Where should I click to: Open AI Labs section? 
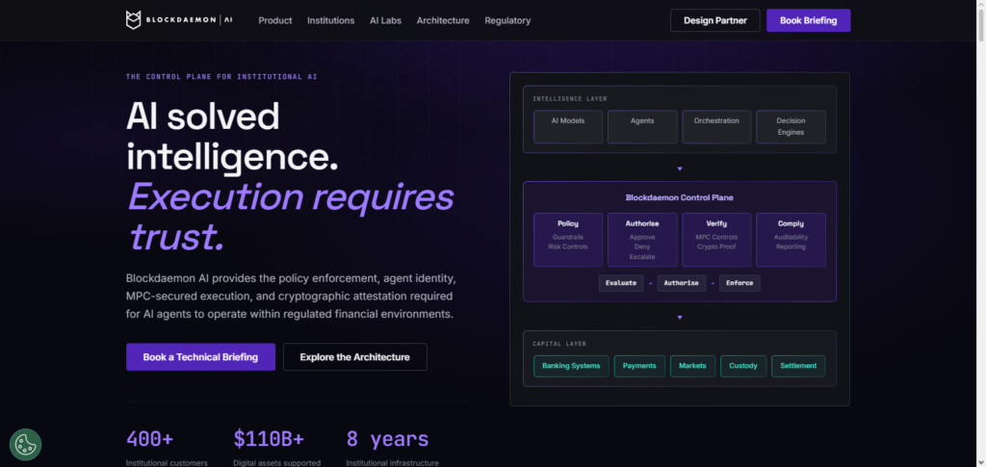click(385, 21)
